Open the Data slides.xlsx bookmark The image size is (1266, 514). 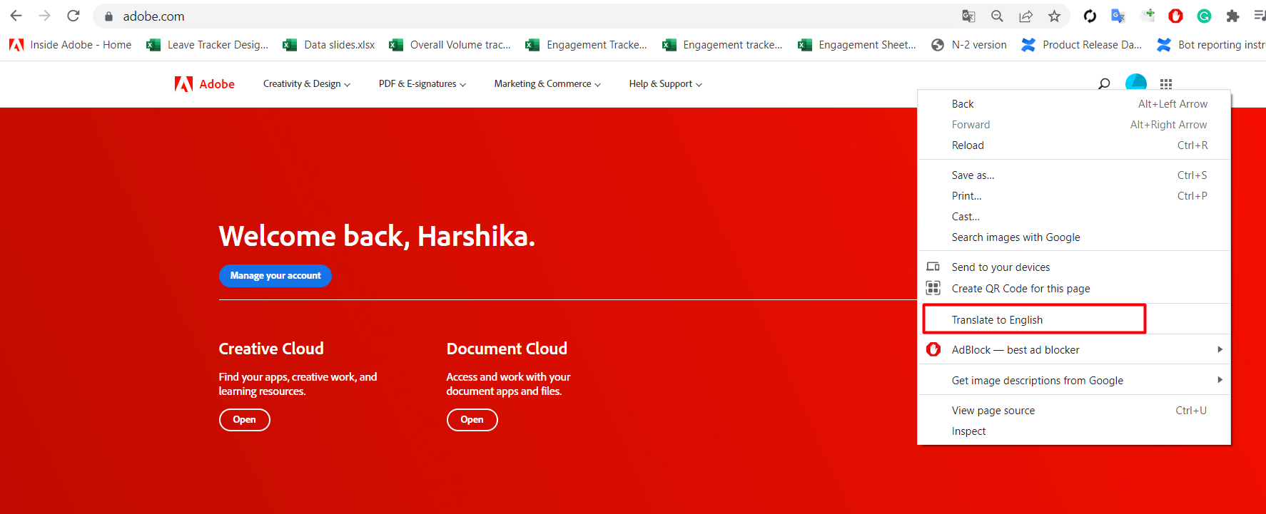pyautogui.click(x=329, y=45)
